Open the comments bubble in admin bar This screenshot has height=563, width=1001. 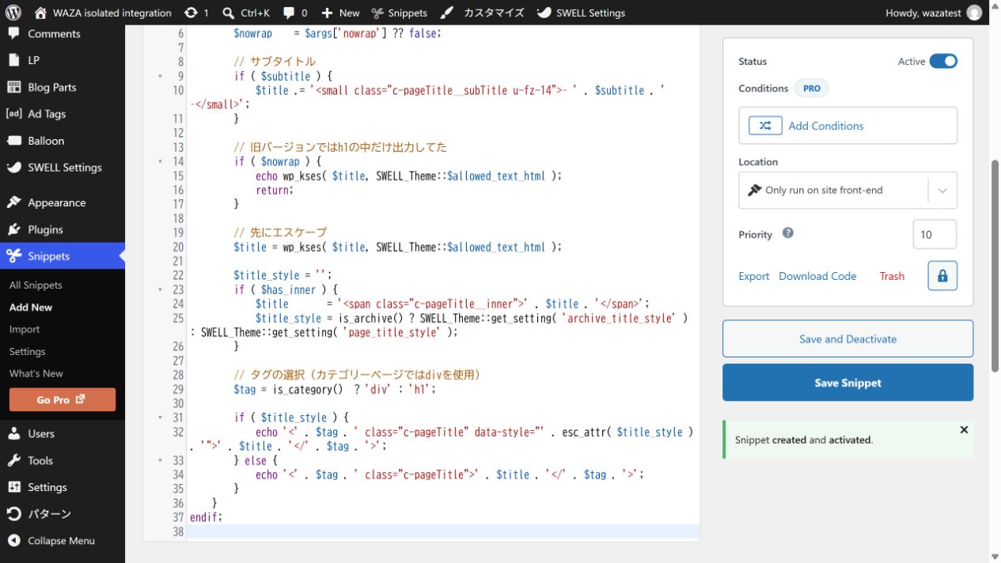tap(289, 13)
